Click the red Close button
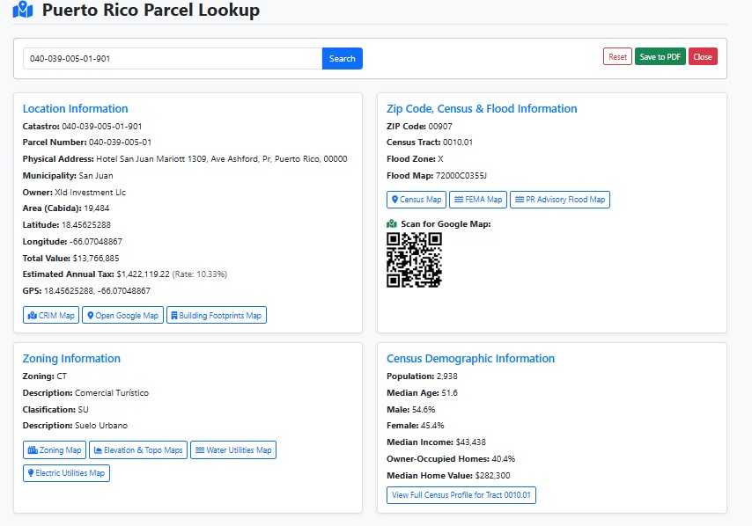Image resolution: width=752 pixels, height=526 pixels. click(x=703, y=57)
